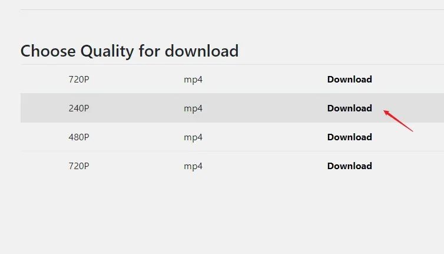Screen dimensions: 444x254
Task: Click the mp4 format in the first 720P row
Action: point(193,80)
